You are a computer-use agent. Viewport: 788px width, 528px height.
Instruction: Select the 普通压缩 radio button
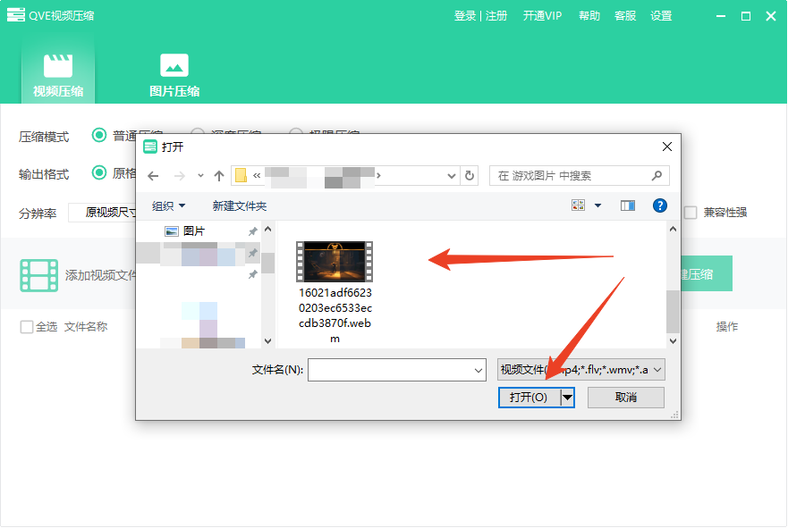99,136
